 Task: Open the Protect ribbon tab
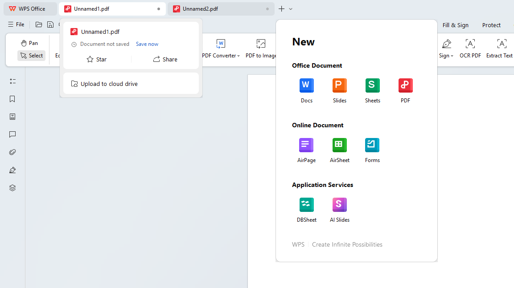(x=491, y=25)
